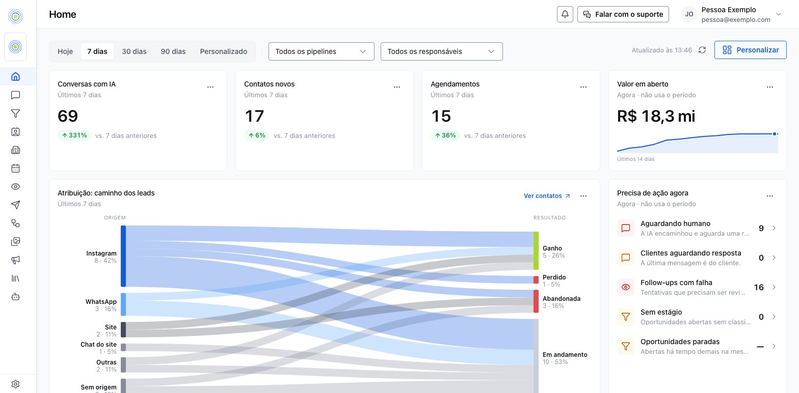
Task: Open the building company sidebar icon
Action: point(15,150)
